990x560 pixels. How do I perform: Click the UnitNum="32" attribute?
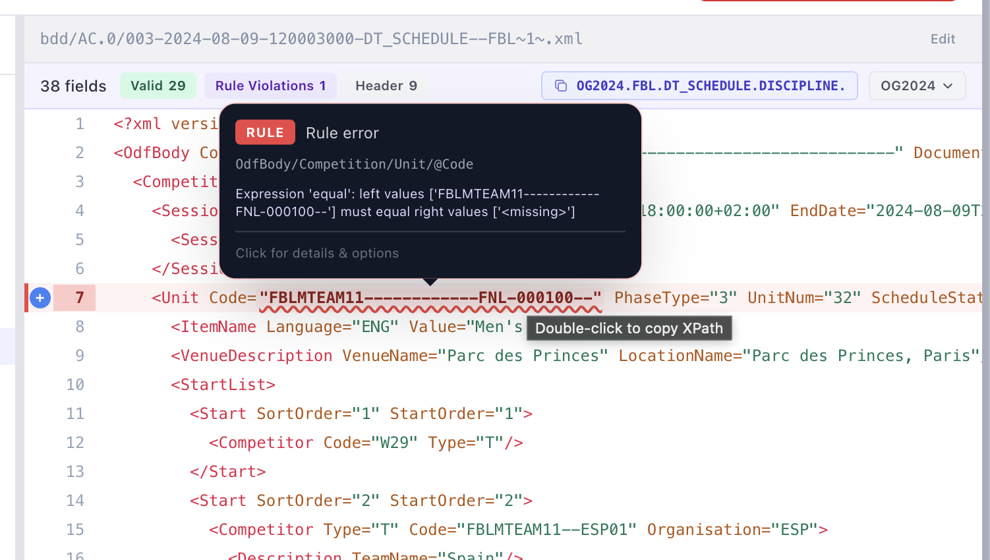tap(804, 298)
